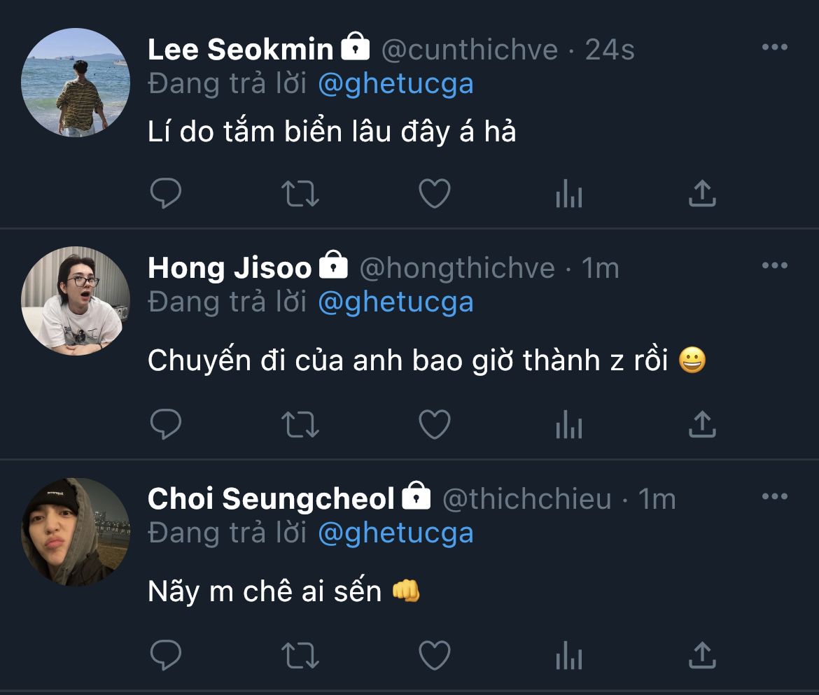Open @ghetucga mention in Choi Seungcheol's reply

[395, 533]
